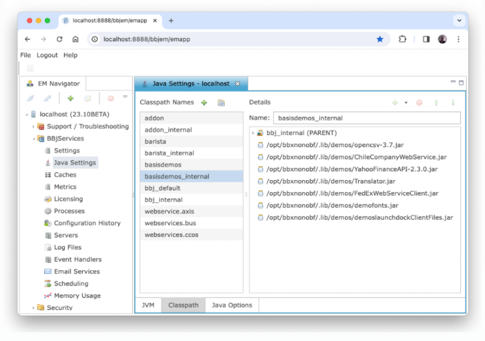485x341 pixels.
Task: Switch to the JVM tab
Action: click(x=148, y=305)
